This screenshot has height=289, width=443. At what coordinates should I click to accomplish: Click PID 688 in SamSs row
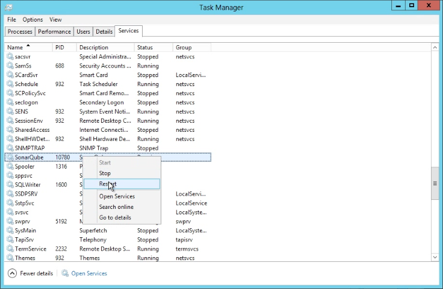(x=60, y=66)
